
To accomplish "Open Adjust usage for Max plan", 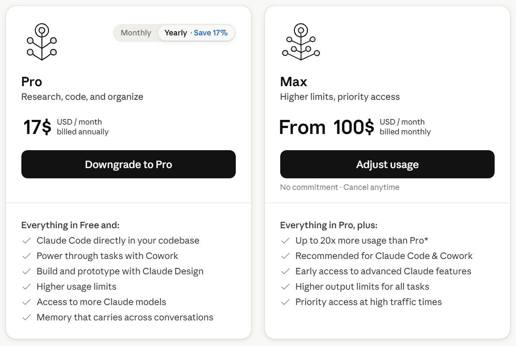I will point(387,164).
